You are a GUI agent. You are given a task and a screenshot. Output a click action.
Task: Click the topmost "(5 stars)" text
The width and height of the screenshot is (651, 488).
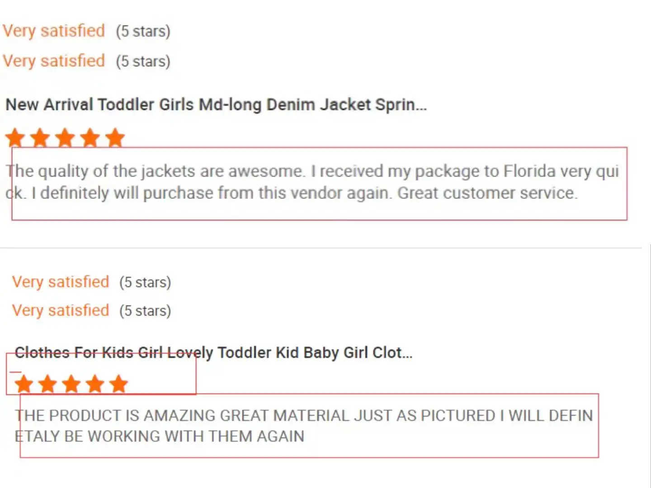coord(143,32)
